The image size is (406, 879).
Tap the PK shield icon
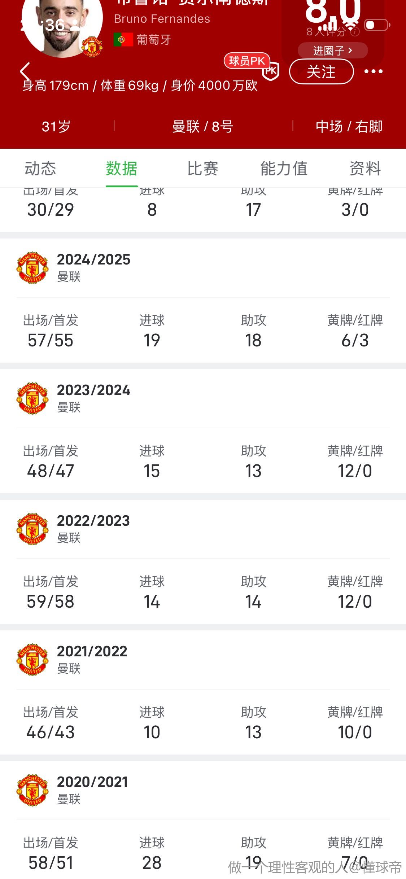point(271,71)
